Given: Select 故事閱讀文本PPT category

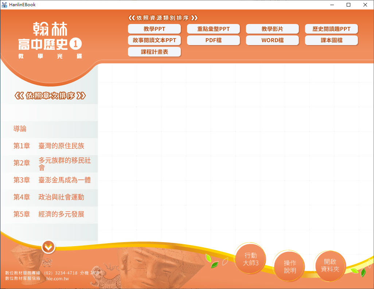Looking at the screenshot, I should (155, 40).
